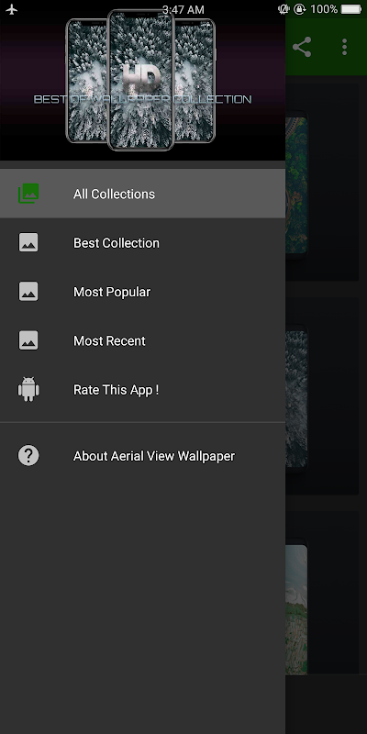
Task: Tap the 100% battery percentage text
Action: (x=324, y=9)
